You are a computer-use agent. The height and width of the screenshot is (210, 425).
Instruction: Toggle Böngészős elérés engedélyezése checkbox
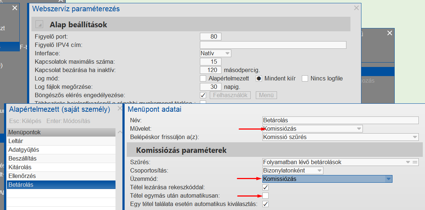pyautogui.click(x=203, y=95)
